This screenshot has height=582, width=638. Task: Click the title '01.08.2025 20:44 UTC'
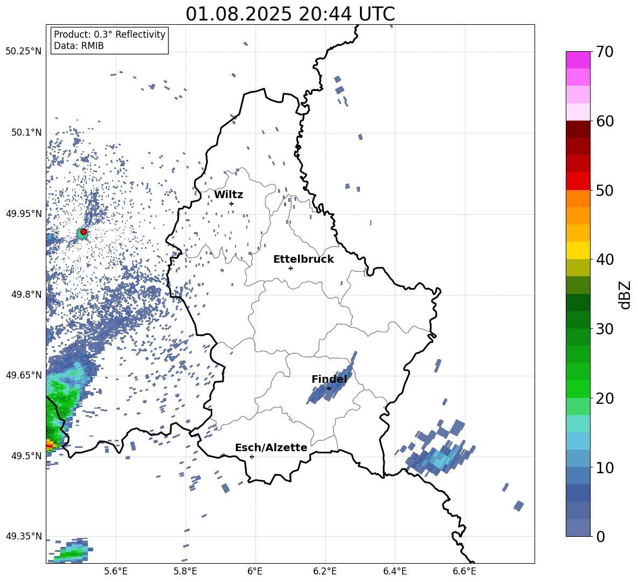(290, 14)
